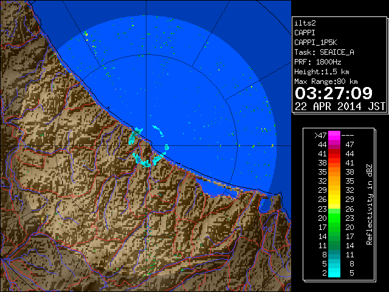
Task: Select the orange 35–38 dBZ legend swatch
Action: (334, 172)
